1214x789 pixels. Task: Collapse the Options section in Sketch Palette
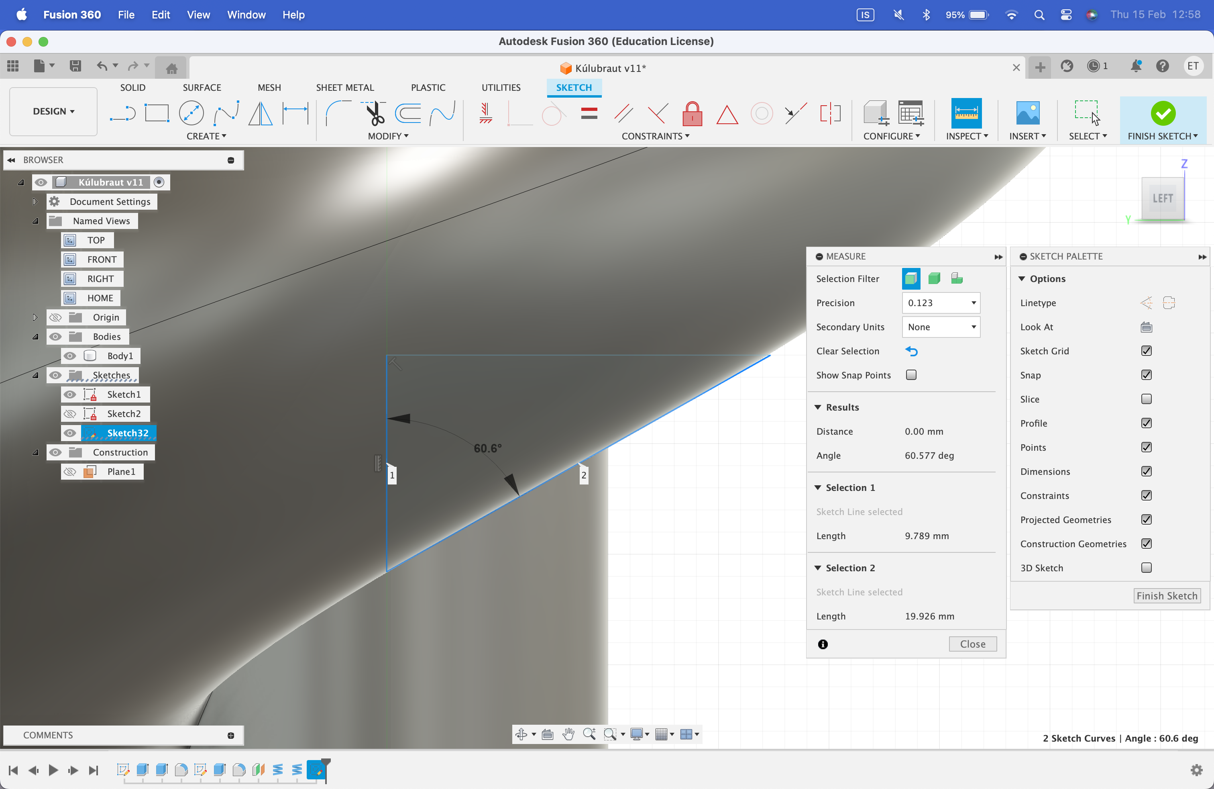pyautogui.click(x=1022, y=279)
